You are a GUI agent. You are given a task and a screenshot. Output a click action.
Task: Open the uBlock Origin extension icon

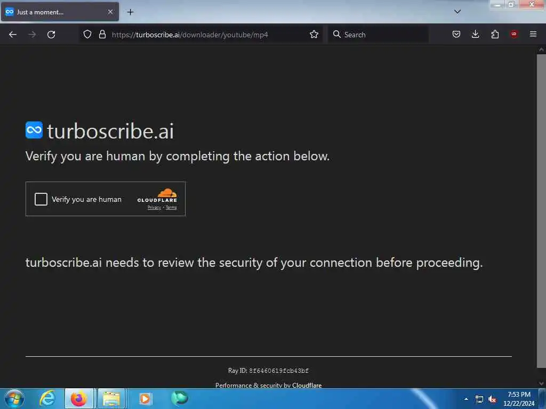point(514,34)
